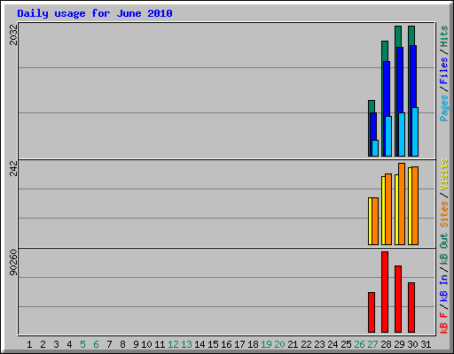Click the cyan Pages bar for day 27
454x354 pixels.
pyautogui.click(x=375, y=148)
